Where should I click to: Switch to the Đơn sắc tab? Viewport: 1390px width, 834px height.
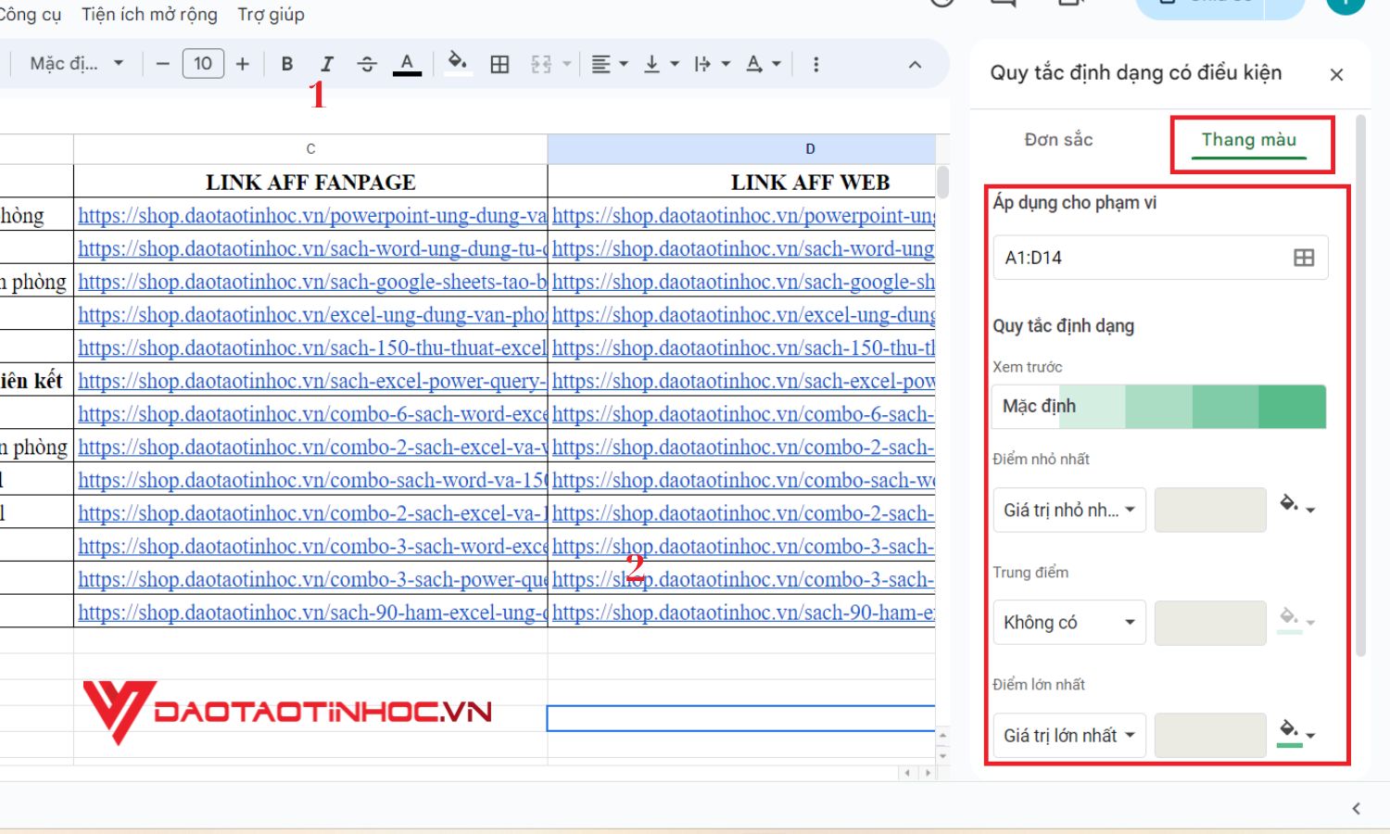tap(1059, 139)
